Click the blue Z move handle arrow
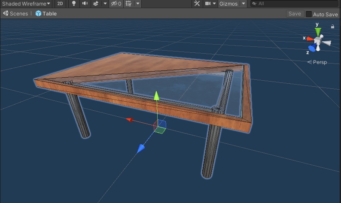 (141, 148)
